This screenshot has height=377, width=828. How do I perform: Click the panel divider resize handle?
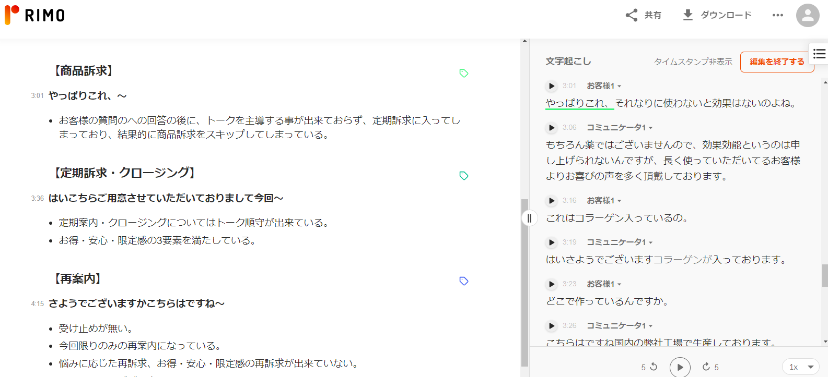(529, 218)
